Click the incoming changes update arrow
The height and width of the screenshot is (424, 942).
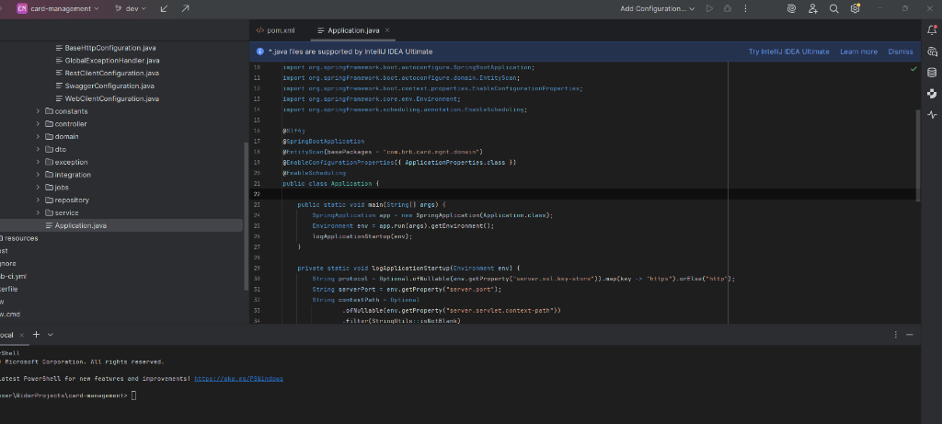pyautogui.click(x=165, y=8)
